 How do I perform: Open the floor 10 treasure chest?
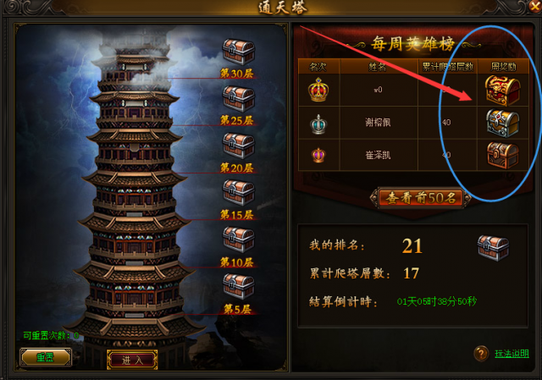click(238, 240)
